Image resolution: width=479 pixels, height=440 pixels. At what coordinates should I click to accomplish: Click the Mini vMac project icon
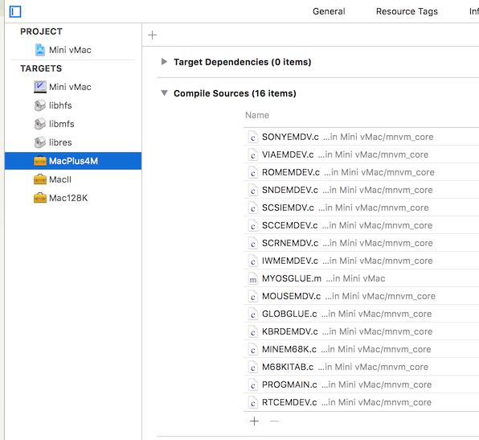pos(40,50)
